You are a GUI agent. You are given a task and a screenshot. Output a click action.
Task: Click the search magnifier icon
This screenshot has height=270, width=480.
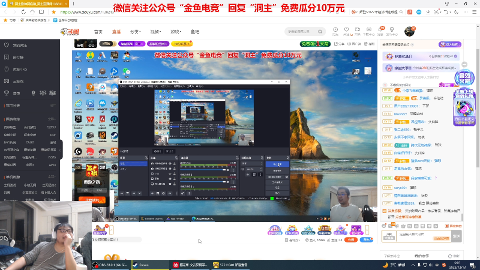tap(320, 32)
